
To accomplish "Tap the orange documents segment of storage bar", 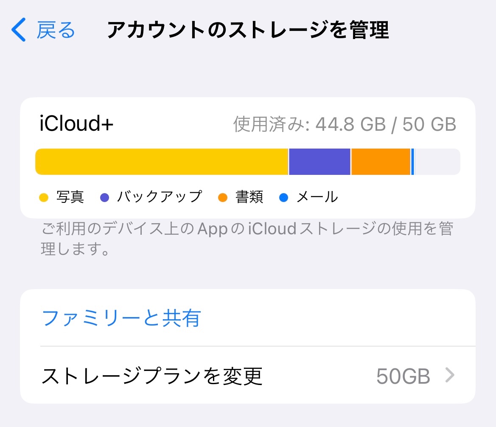I will pyautogui.click(x=381, y=162).
